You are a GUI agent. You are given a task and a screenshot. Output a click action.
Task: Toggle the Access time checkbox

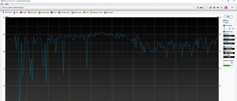(224, 47)
